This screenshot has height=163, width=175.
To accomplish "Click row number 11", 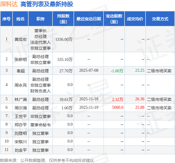I will tap(6, 150).
